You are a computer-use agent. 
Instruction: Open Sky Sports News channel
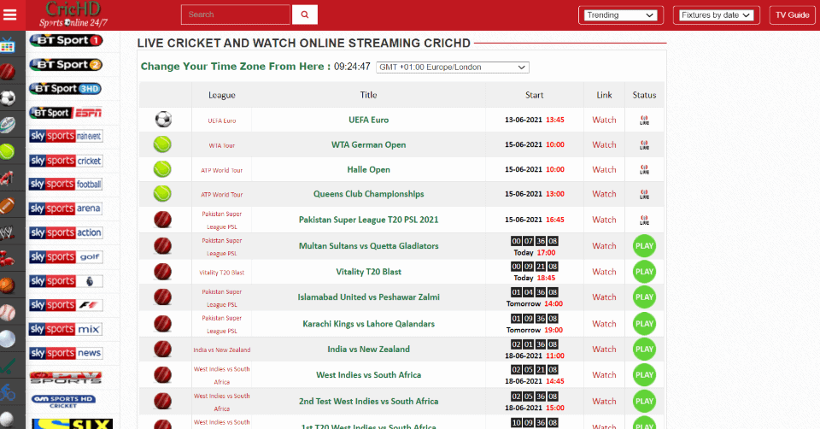pyautogui.click(x=66, y=353)
